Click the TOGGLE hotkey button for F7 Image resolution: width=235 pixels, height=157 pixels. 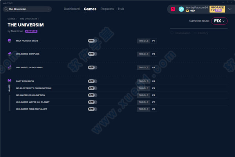coord(143,102)
